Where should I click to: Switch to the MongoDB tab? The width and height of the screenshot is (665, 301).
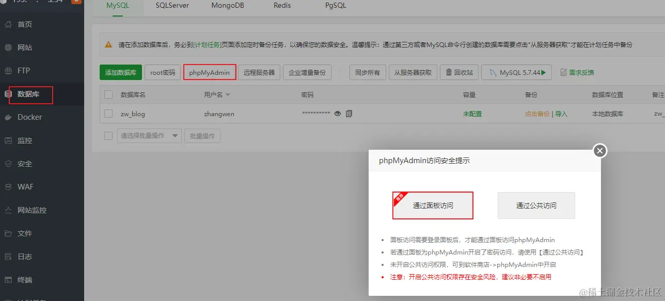point(228,6)
